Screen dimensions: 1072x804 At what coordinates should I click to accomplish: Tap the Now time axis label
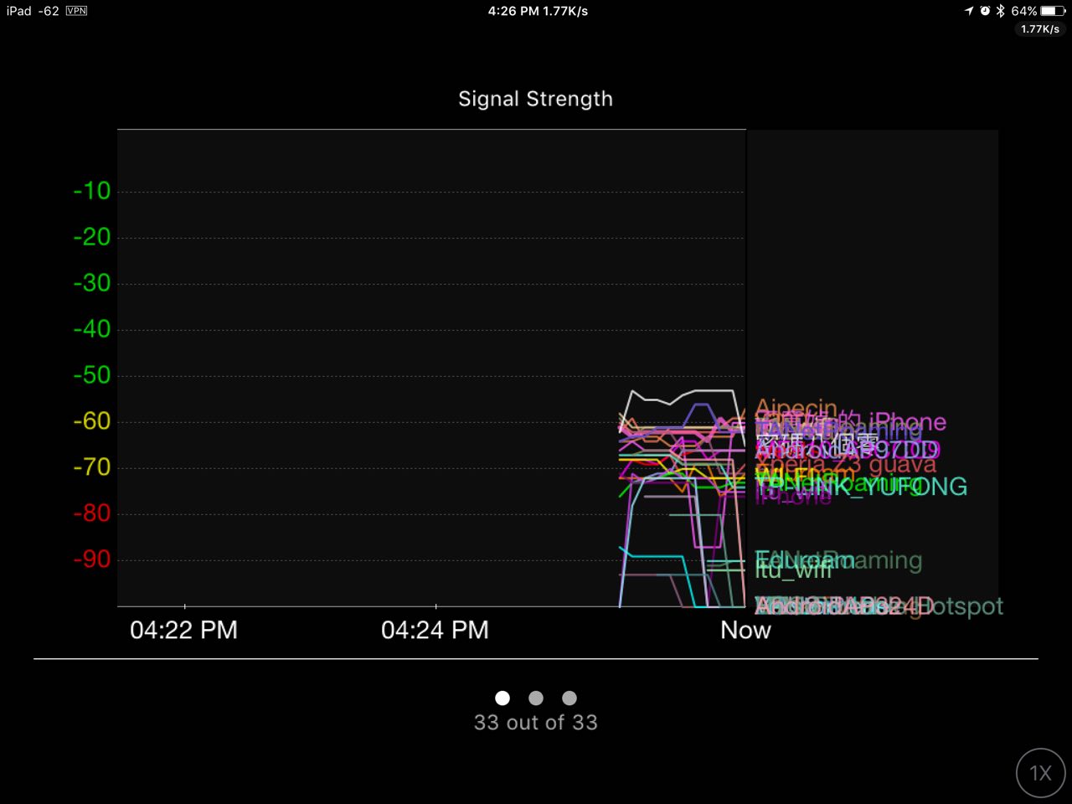(745, 630)
